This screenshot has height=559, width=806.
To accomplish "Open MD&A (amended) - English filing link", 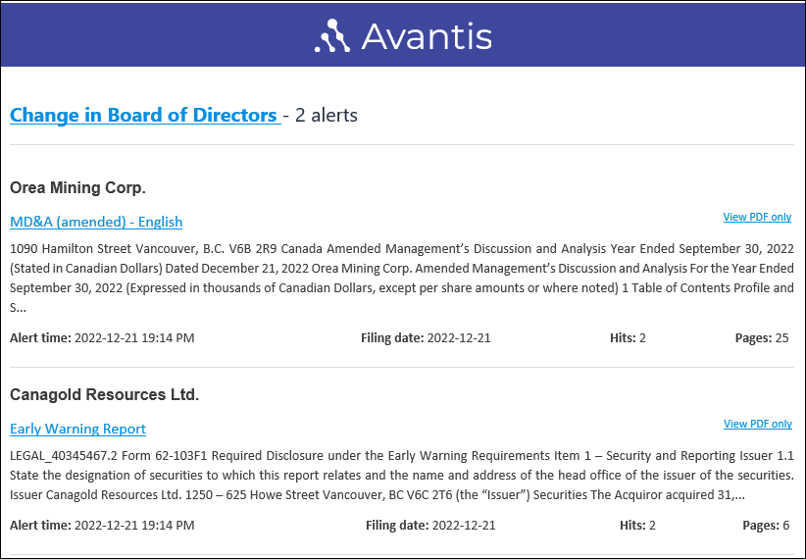I will coord(96,222).
